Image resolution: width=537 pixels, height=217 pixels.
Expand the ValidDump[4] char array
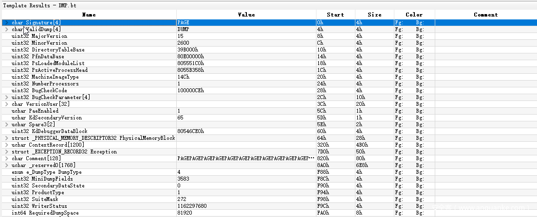6,30
